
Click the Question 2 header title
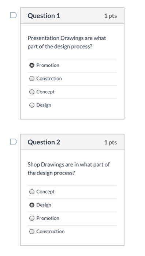coord(44,142)
